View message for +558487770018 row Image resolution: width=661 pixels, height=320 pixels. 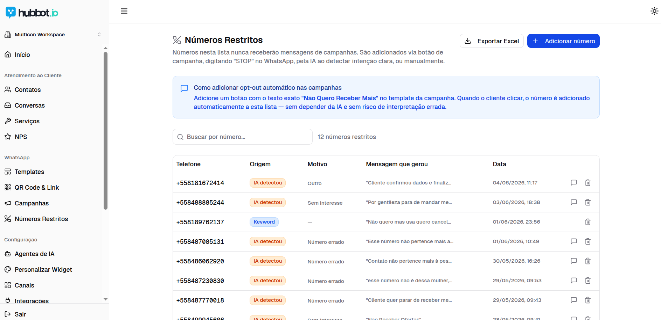point(574,300)
